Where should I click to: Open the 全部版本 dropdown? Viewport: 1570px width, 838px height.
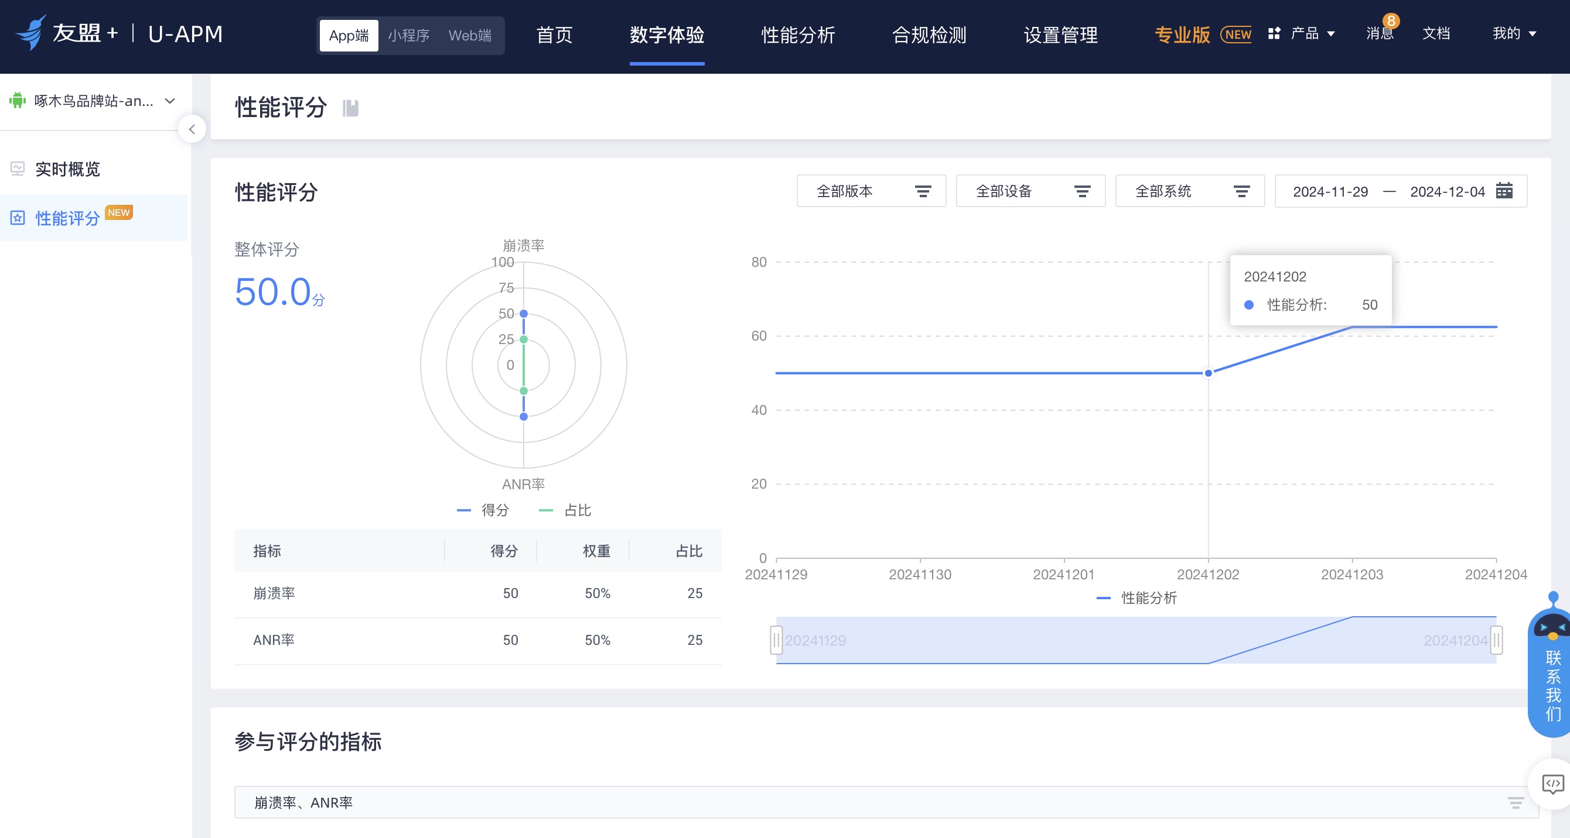(872, 191)
